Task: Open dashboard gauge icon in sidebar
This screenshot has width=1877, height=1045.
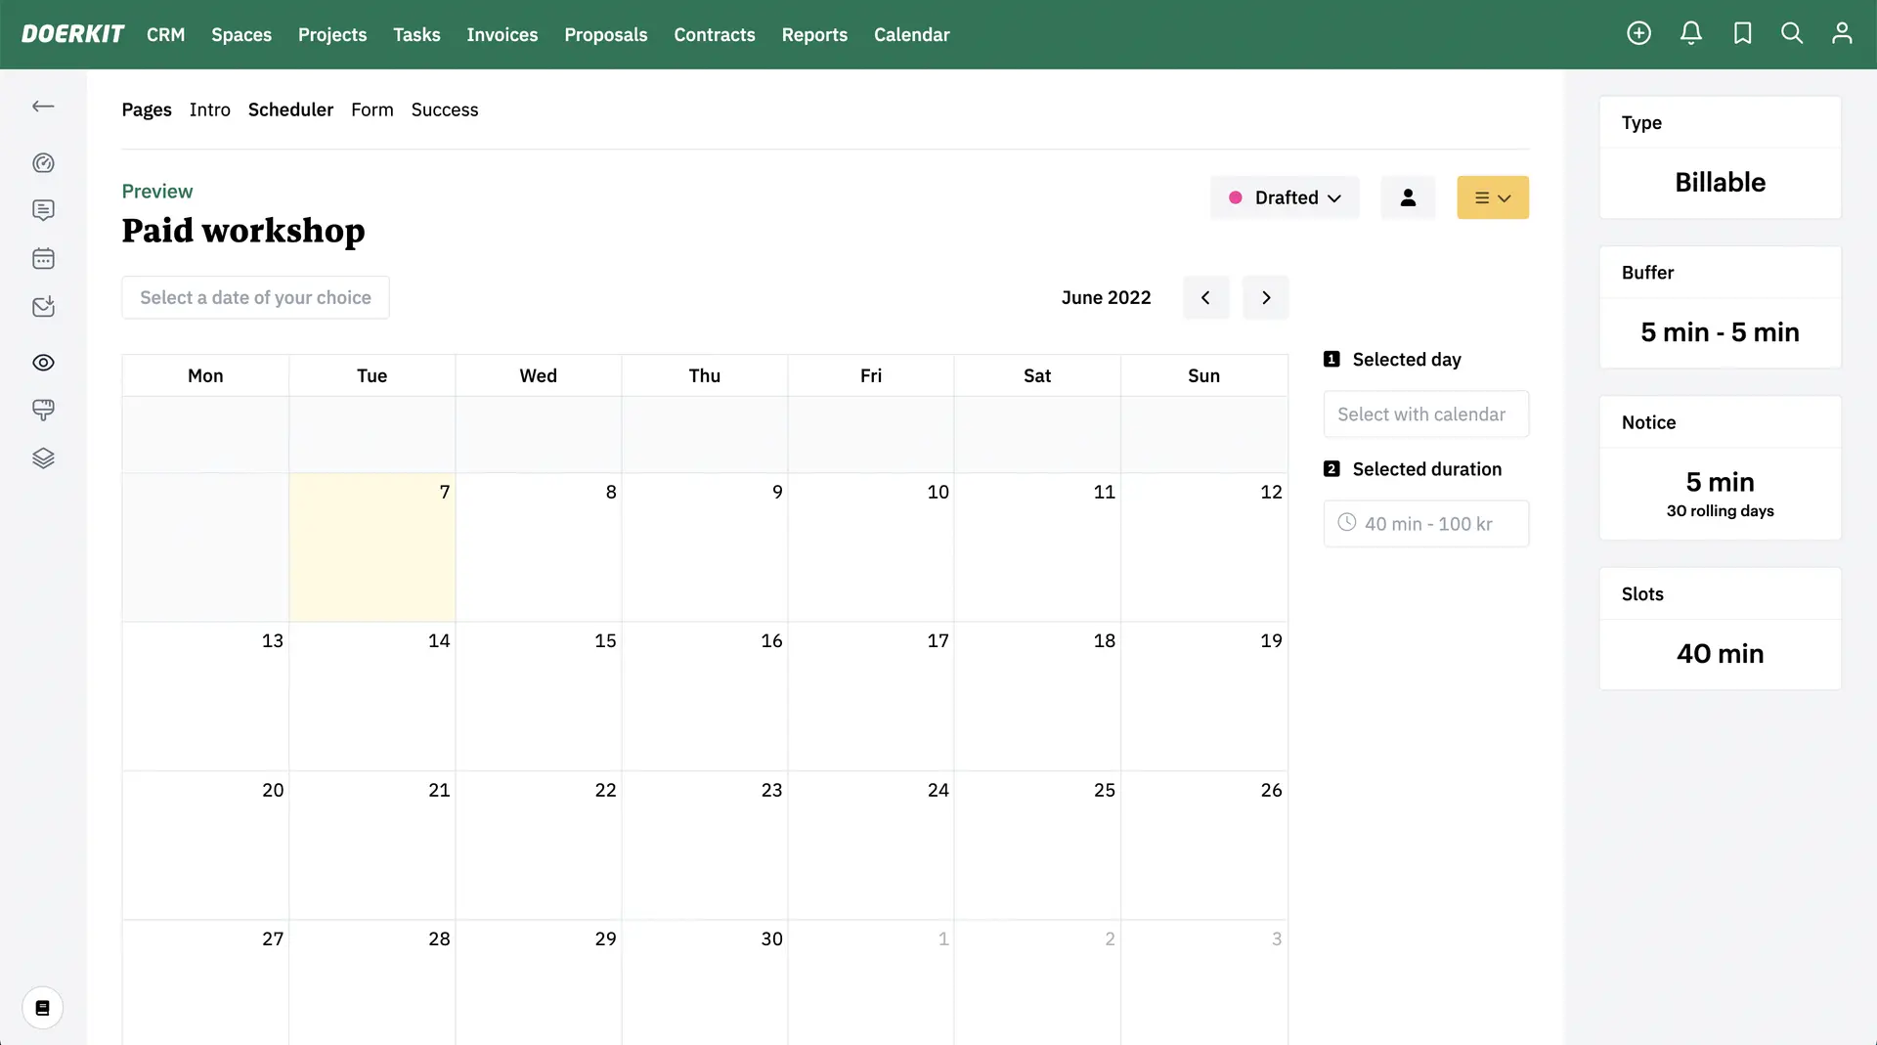Action: pyautogui.click(x=43, y=163)
